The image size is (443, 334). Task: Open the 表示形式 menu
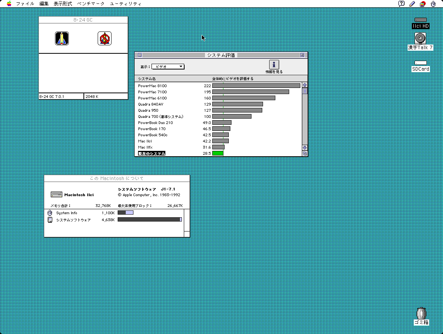tap(63, 4)
